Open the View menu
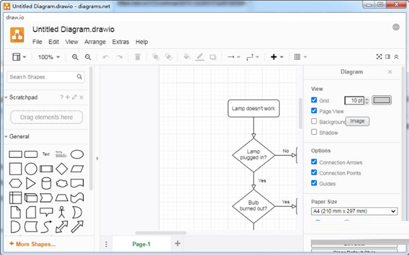 coord(72,42)
